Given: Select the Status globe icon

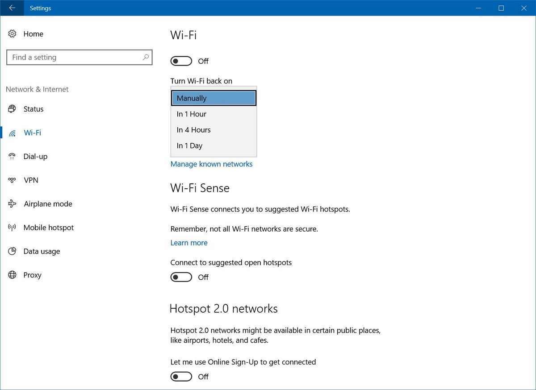Looking at the screenshot, I should point(11,109).
